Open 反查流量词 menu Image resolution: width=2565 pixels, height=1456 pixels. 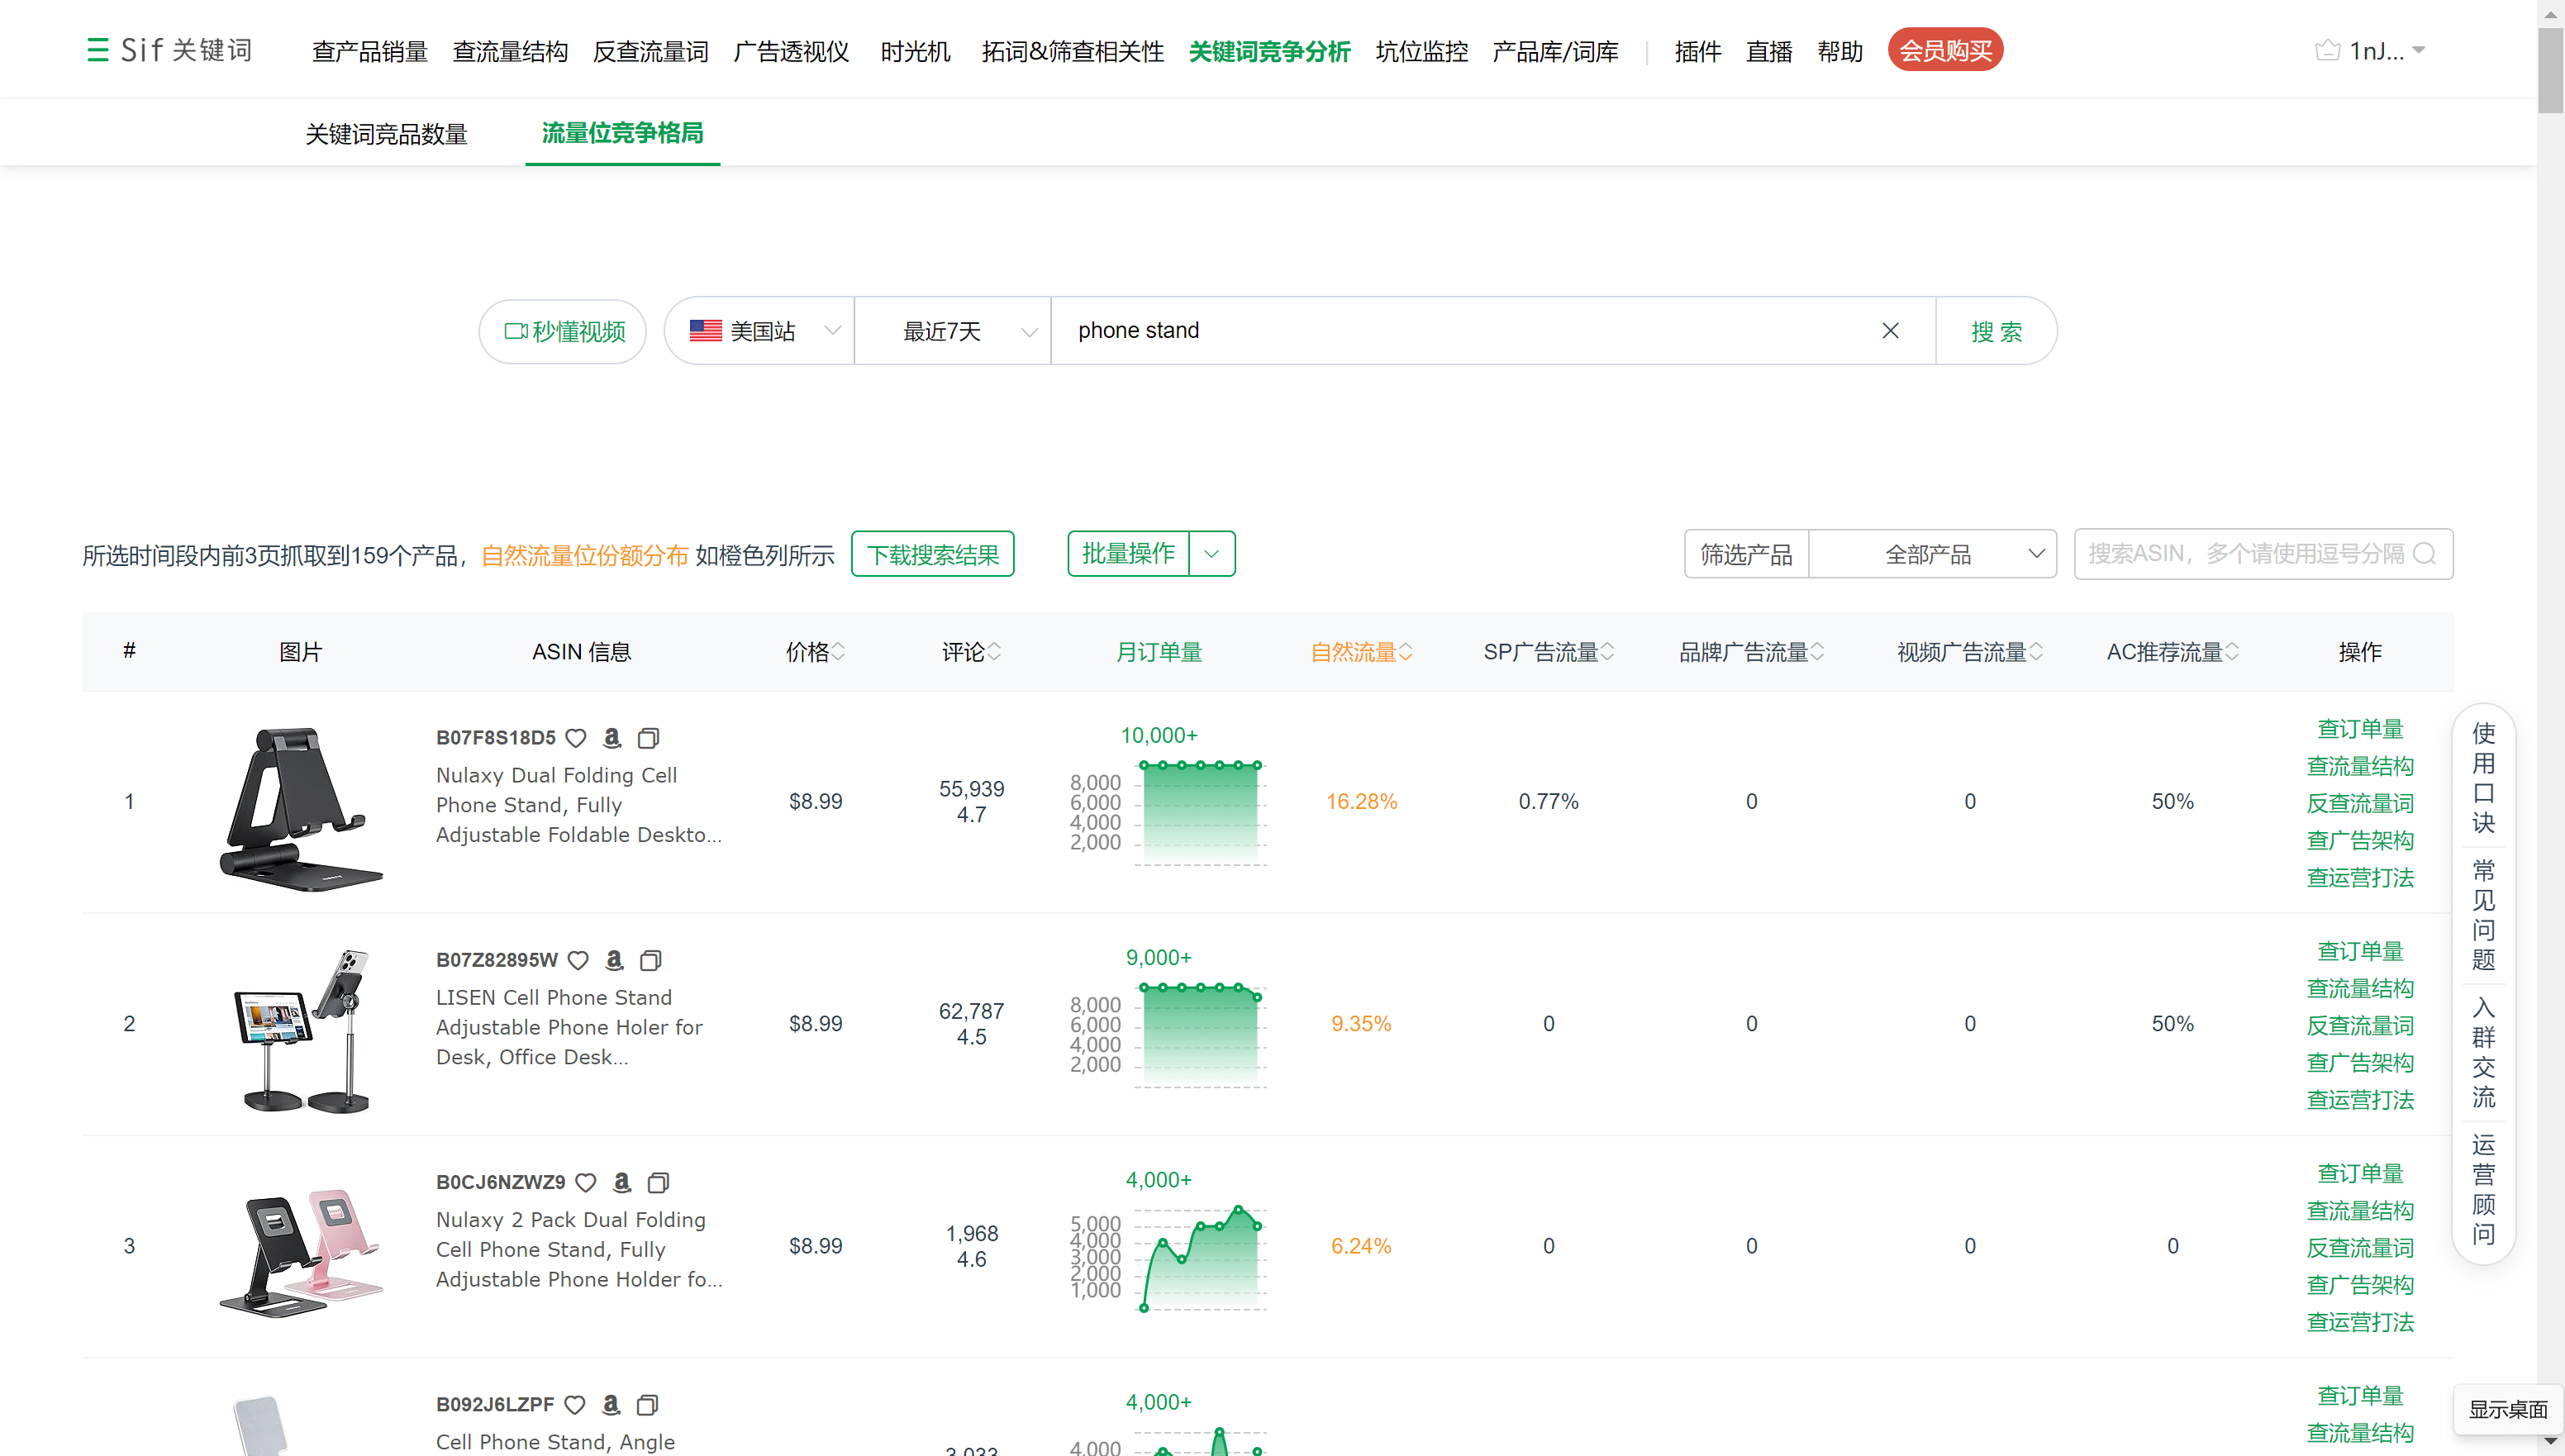tap(651, 51)
